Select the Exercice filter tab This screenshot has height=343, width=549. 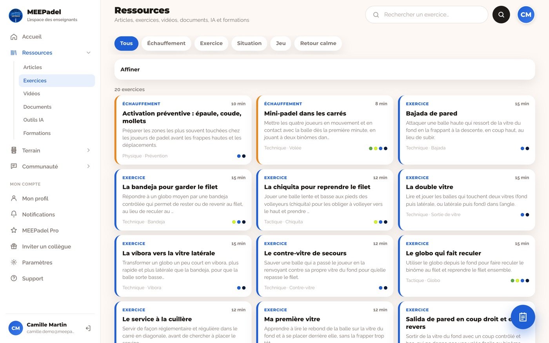[x=211, y=44]
